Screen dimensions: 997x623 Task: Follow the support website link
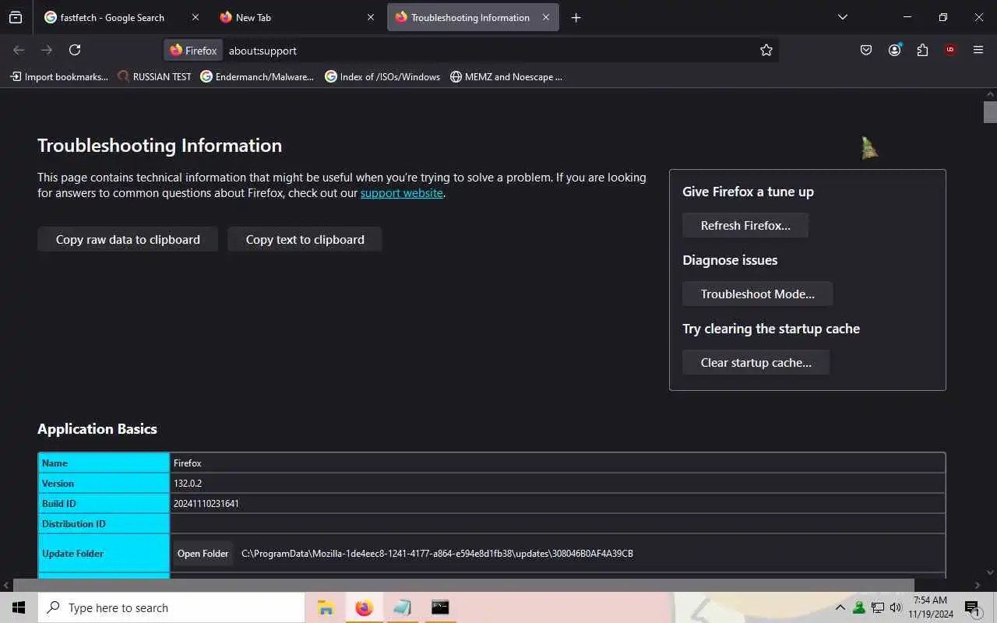coord(401,193)
